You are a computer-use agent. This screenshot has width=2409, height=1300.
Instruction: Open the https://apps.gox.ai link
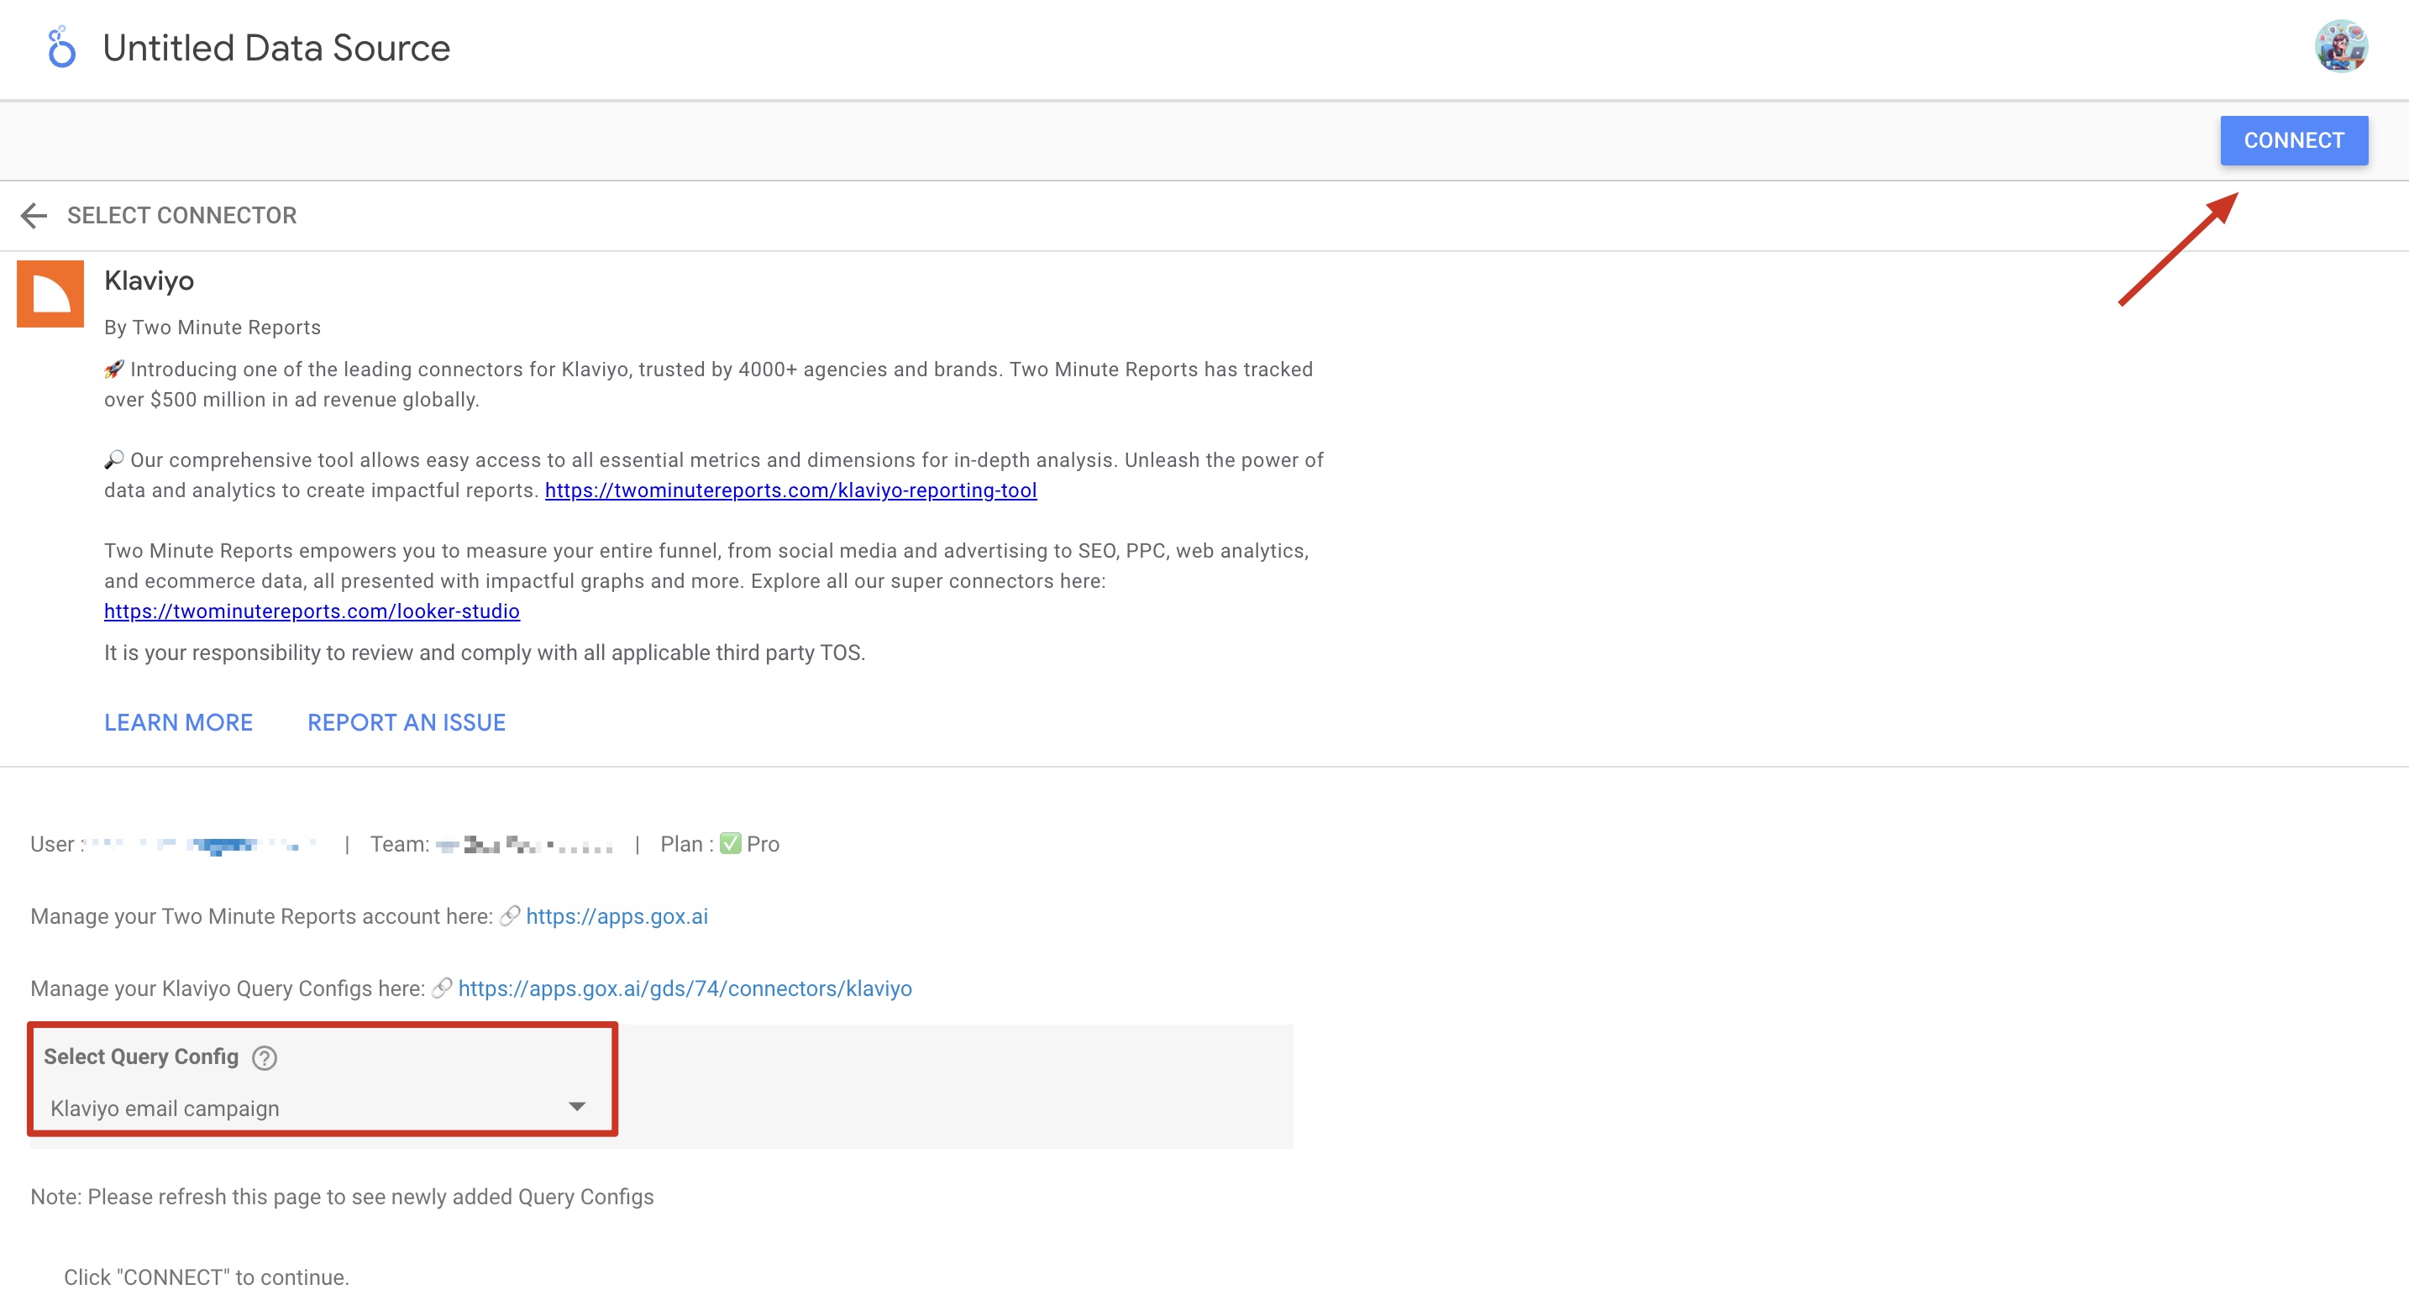[x=617, y=916]
